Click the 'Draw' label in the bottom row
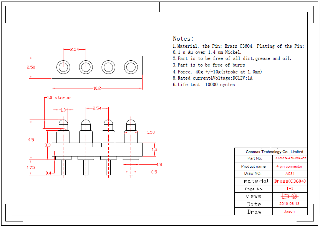The width and height of the screenshot is (320, 228). click(254, 212)
